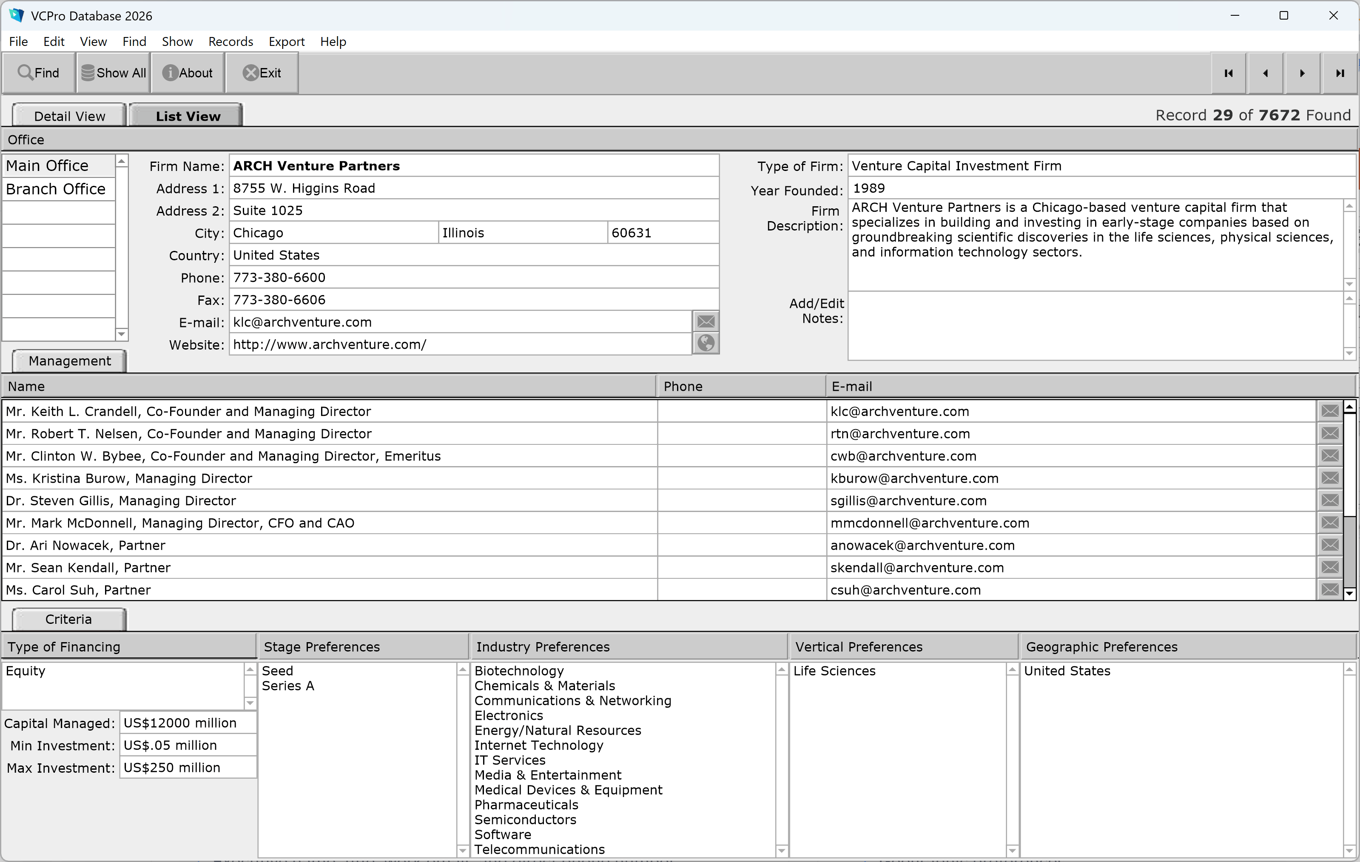Open the Help menu
The image size is (1360, 862).
pos(333,42)
